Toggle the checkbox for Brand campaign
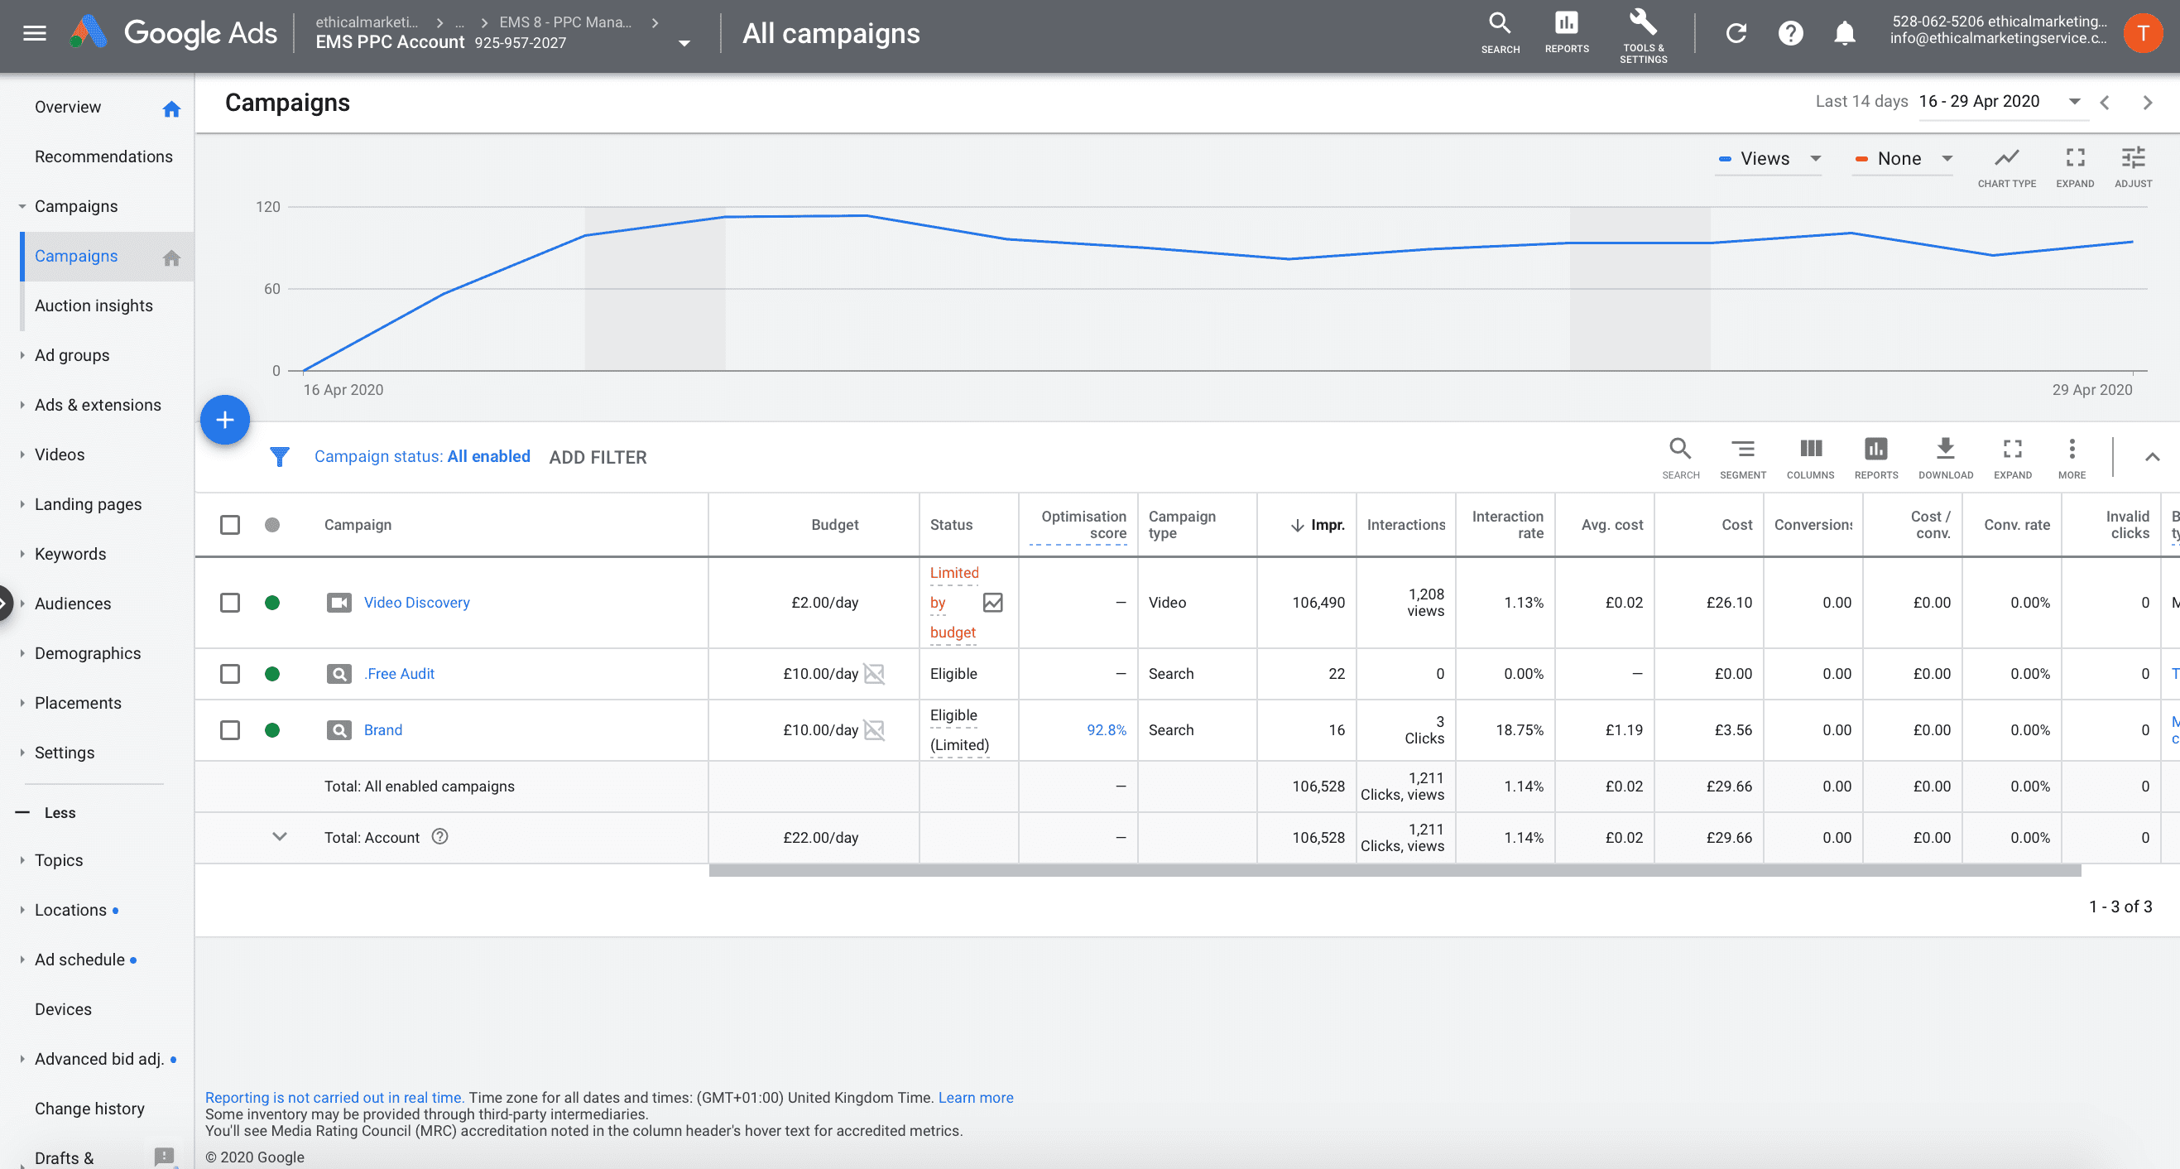The image size is (2180, 1169). coord(229,729)
